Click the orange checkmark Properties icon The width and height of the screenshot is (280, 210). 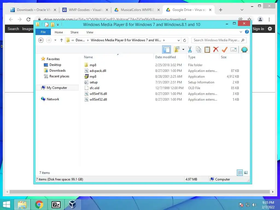(x=224, y=49)
